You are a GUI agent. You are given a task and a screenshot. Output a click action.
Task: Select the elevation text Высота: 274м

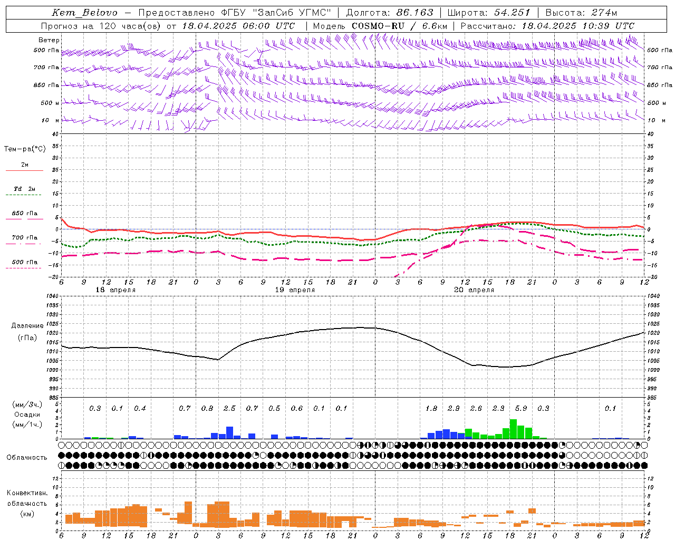581,13
